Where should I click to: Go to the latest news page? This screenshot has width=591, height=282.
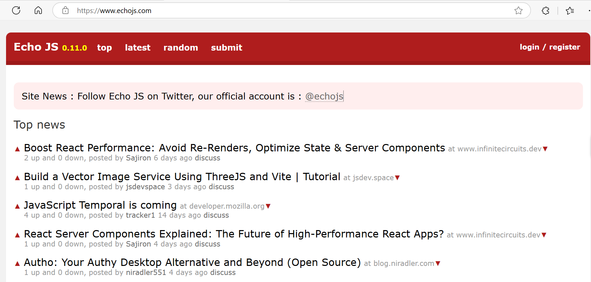pos(138,48)
